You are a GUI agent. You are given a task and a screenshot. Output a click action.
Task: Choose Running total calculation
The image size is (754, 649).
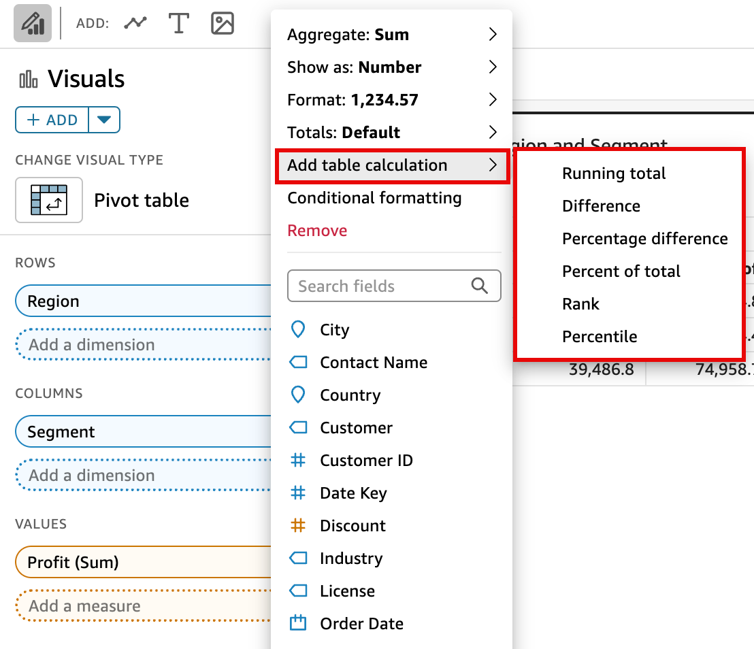click(x=614, y=173)
